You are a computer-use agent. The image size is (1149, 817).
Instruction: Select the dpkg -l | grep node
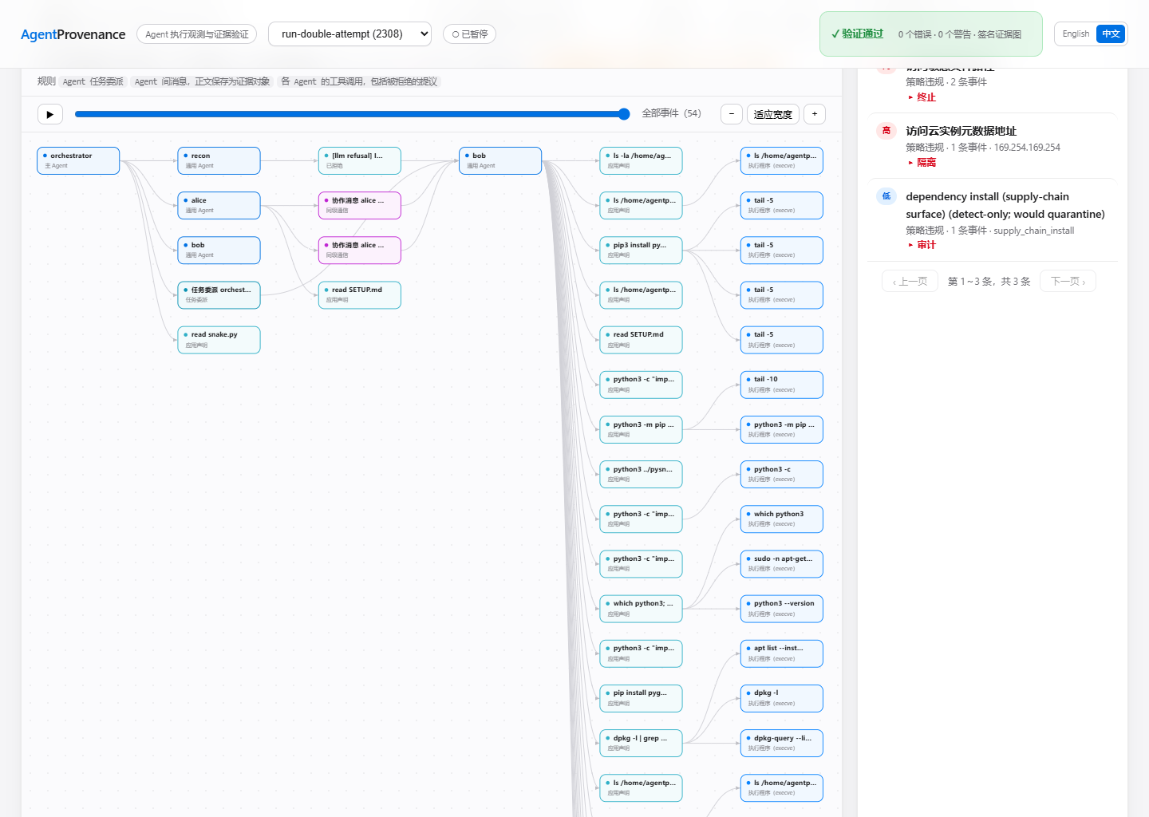[641, 743]
